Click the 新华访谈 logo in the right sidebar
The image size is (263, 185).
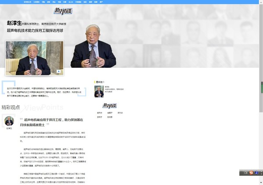click(x=110, y=105)
